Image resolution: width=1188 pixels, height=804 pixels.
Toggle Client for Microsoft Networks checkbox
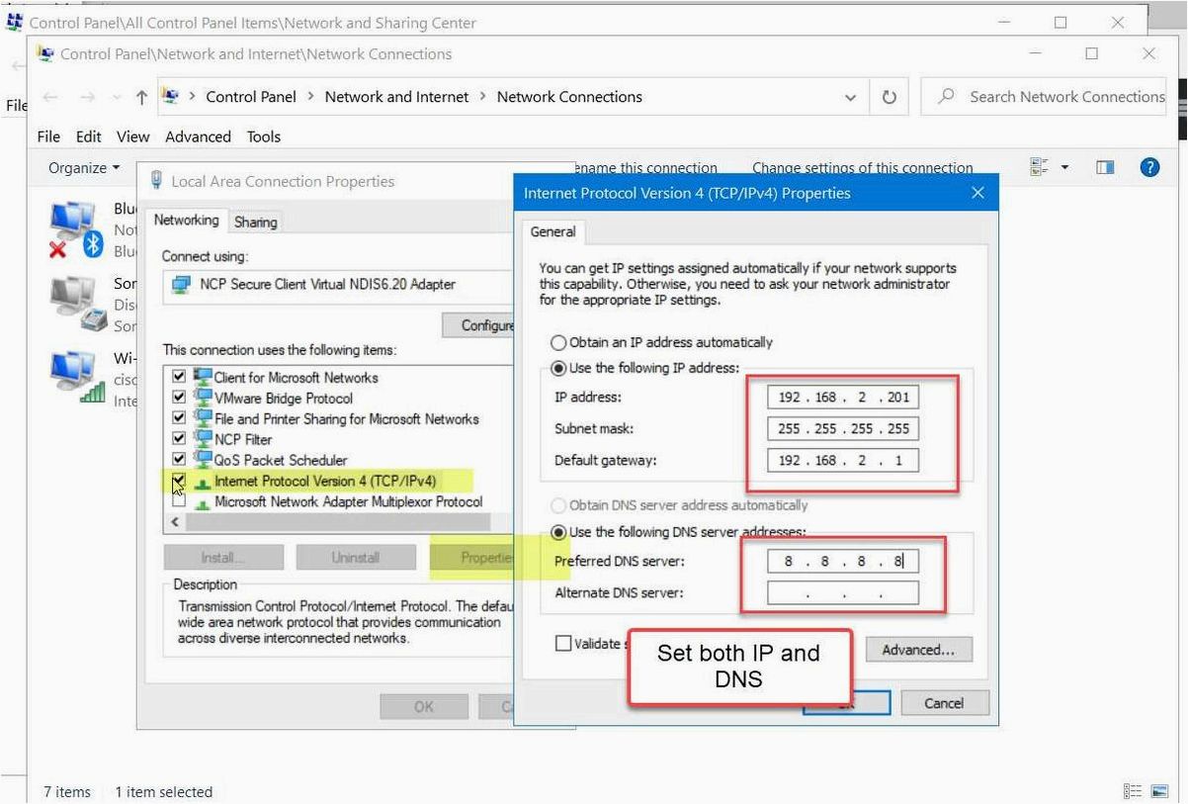[179, 377]
